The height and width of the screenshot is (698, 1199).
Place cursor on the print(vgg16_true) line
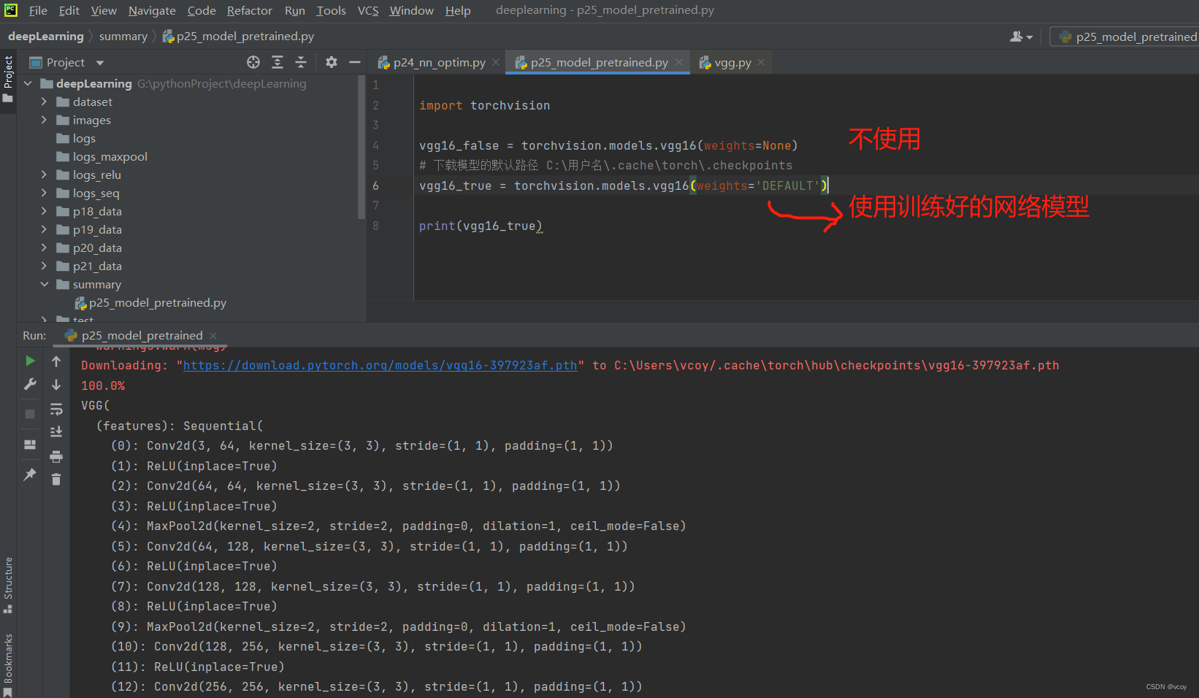click(480, 226)
